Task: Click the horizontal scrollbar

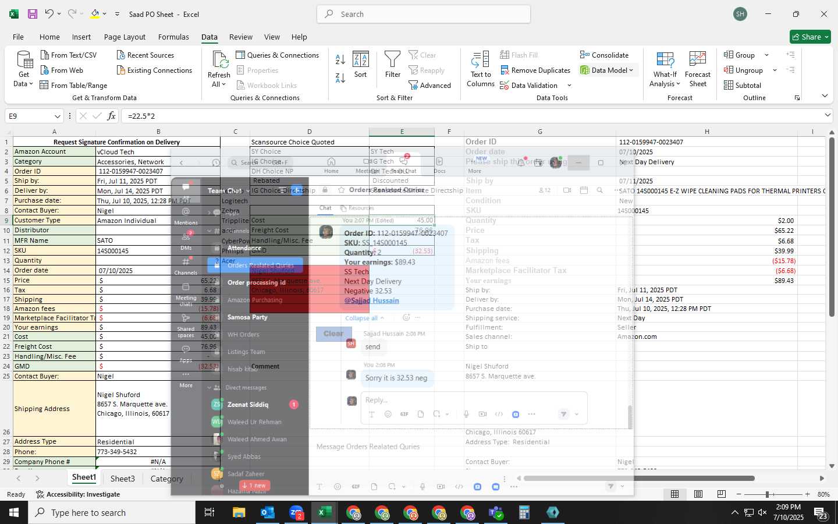Action: coord(639,479)
